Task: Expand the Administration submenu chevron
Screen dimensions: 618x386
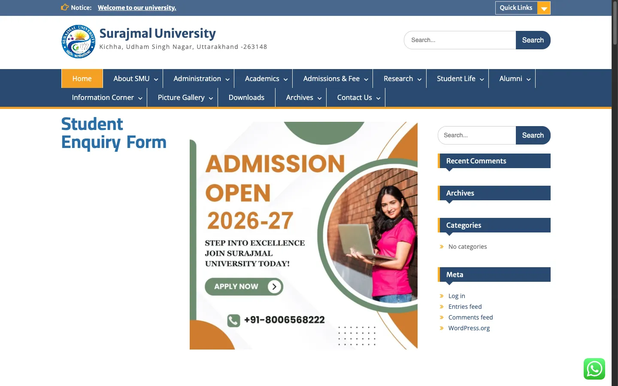Action: [x=227, y=79]
